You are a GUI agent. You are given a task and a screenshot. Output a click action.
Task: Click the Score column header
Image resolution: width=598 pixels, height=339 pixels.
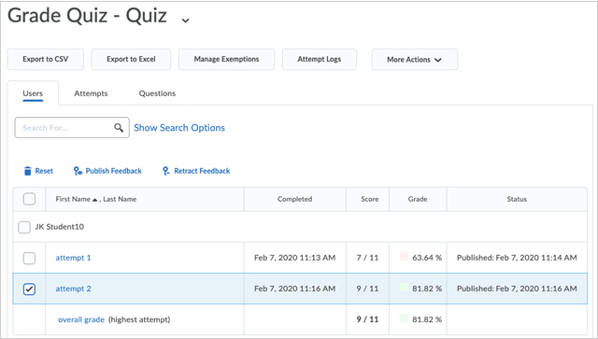tap(370, 199)
